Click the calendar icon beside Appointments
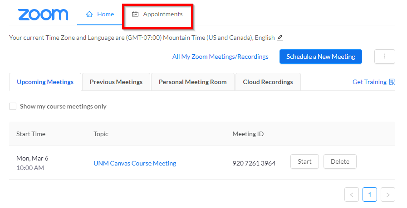This screenshot has width=407, height=208. pos(135,14)
